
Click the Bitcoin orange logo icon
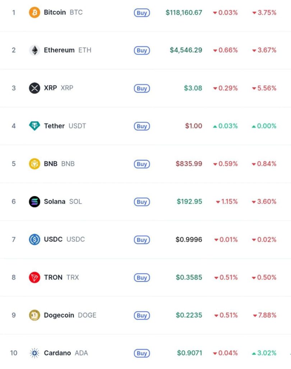coord(34,12)
